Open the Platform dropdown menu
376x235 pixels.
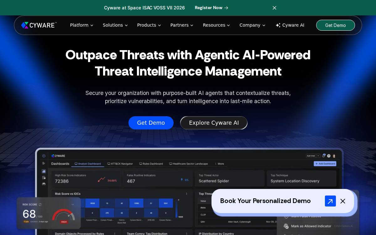[81, 25]
